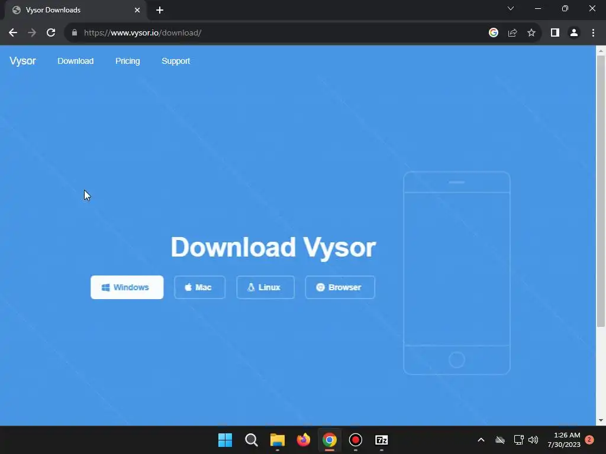Open the Pricing page link
The width and height of the screenshot is (606, 454).
(x=128, y=61)
